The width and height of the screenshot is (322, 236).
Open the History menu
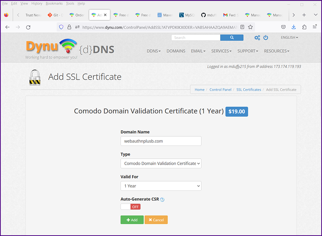[37, 4]
